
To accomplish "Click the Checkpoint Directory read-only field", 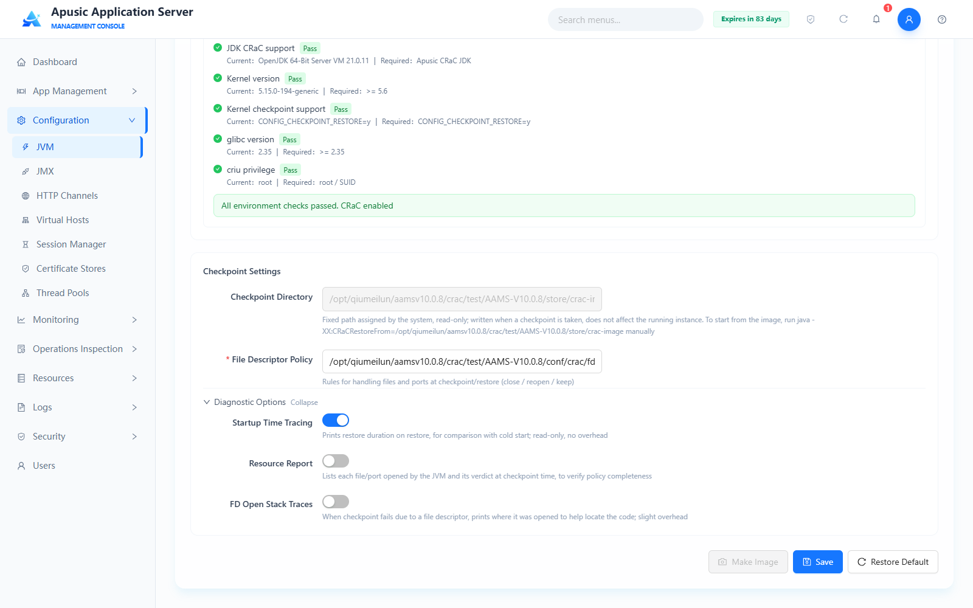I will (462, 299).
